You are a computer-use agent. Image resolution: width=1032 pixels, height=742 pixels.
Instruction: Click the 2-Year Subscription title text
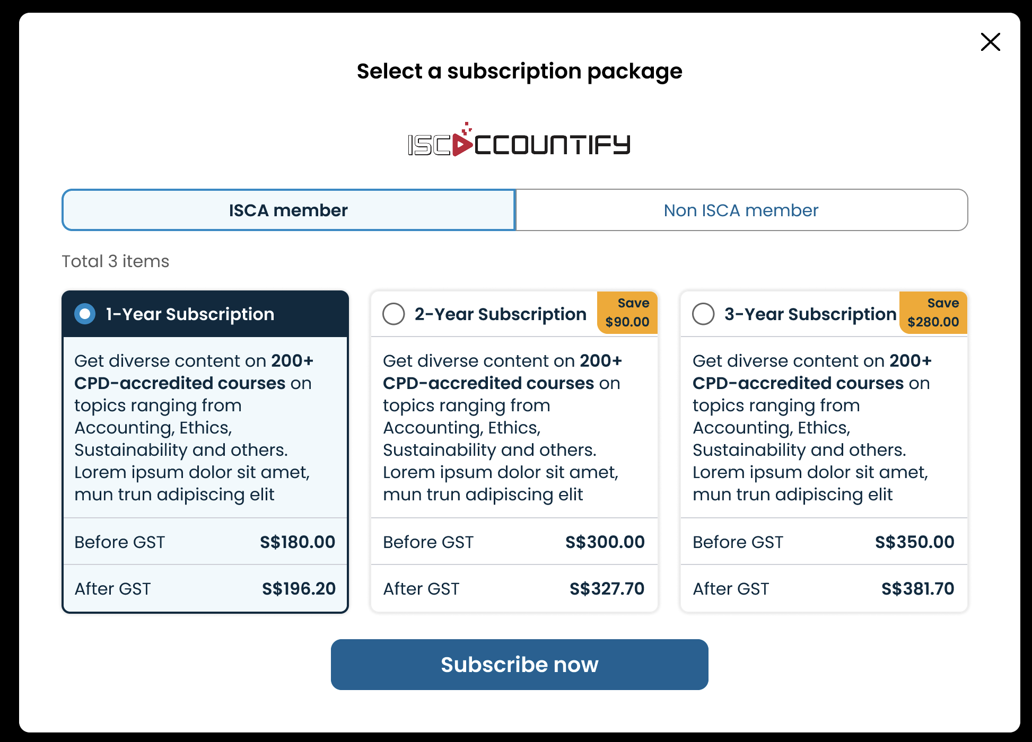tap(500, 314)
